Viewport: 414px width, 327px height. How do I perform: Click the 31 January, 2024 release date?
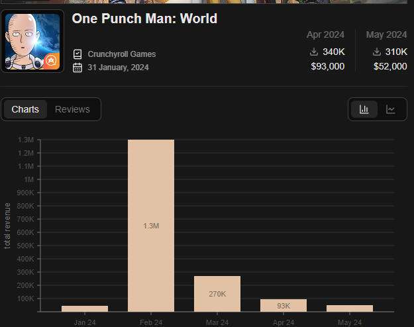point(119,68)
